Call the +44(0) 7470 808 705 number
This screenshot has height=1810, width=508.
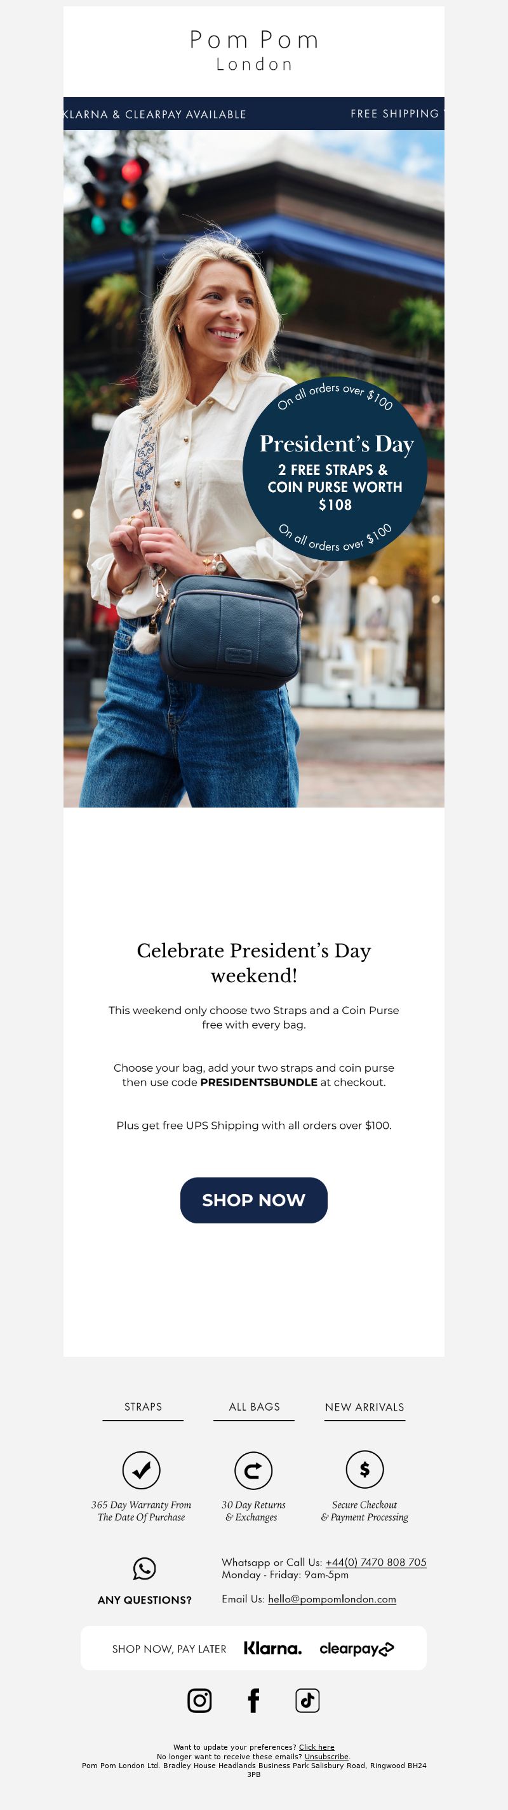tap(376, 1561)
